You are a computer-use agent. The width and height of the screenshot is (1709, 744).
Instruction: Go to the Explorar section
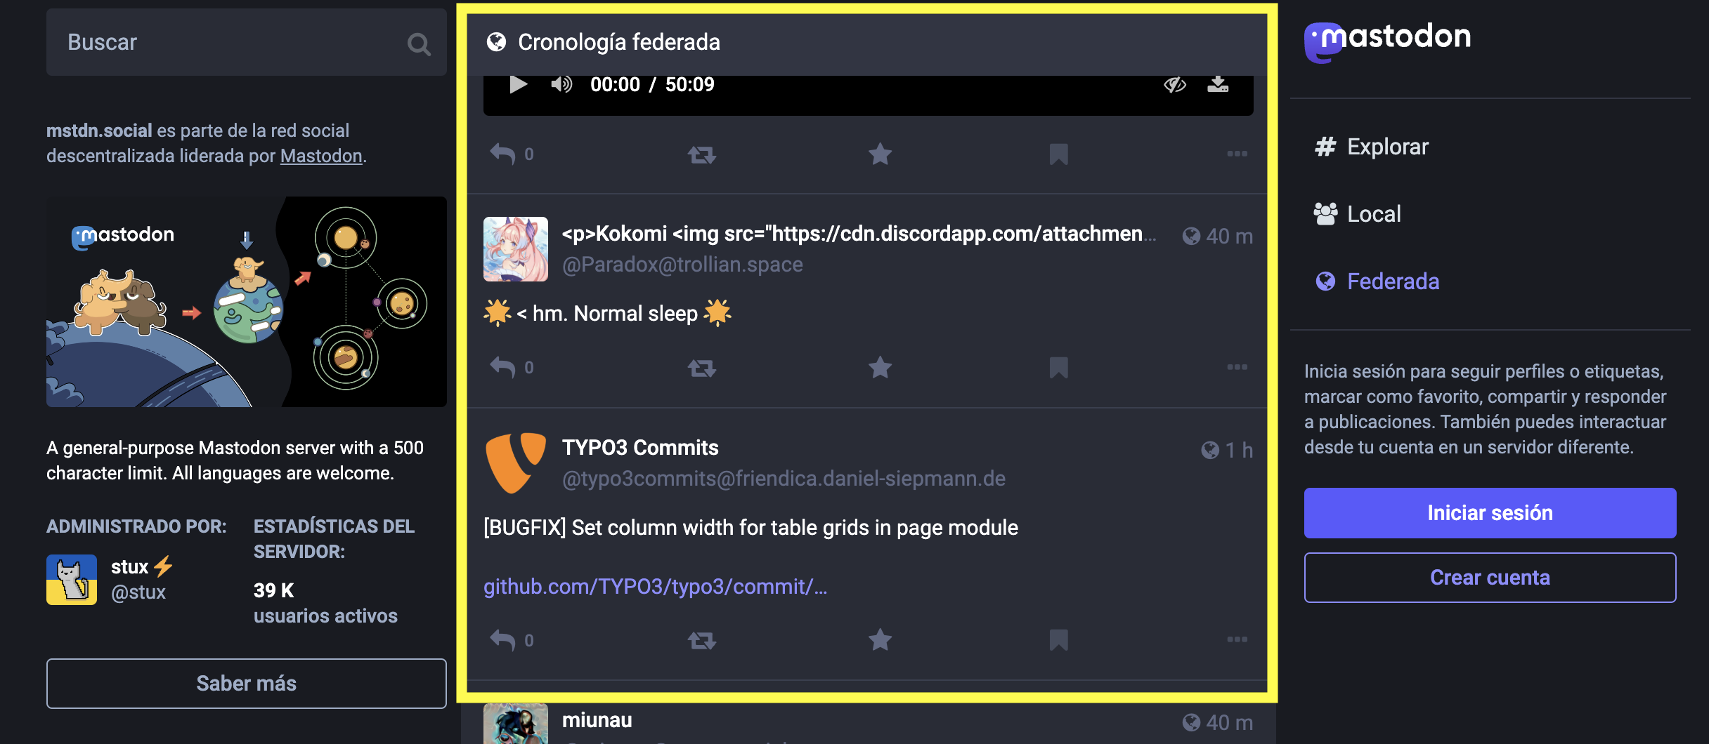[1372, 147]
